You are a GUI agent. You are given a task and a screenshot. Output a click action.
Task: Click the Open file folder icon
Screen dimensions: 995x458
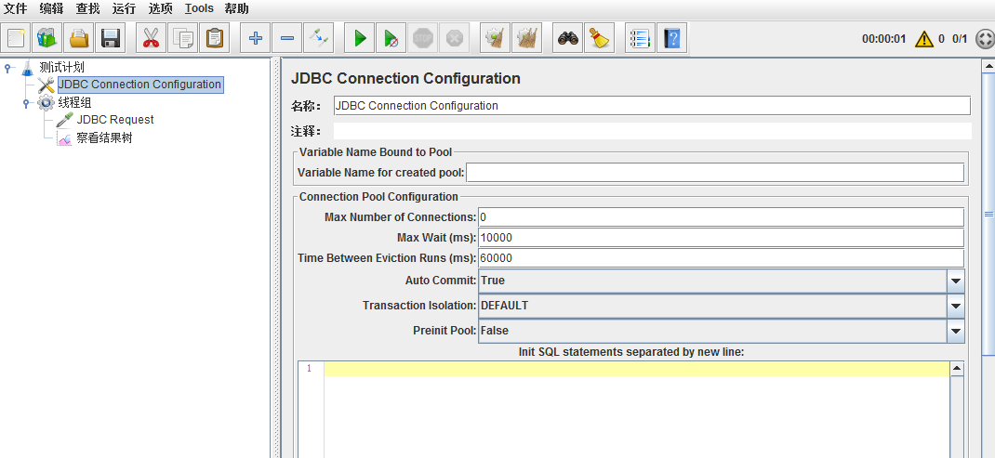[x=79, y=39]
